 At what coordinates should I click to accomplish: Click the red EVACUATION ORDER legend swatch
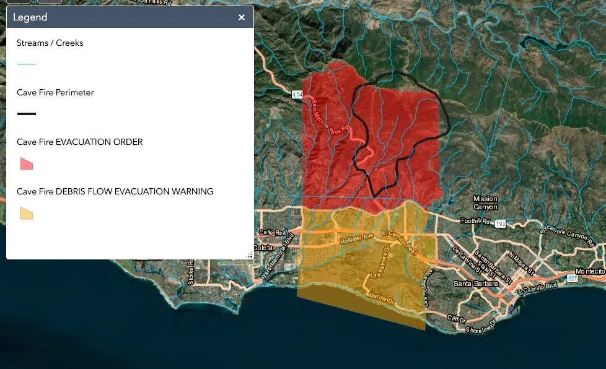tap(26, 163)
